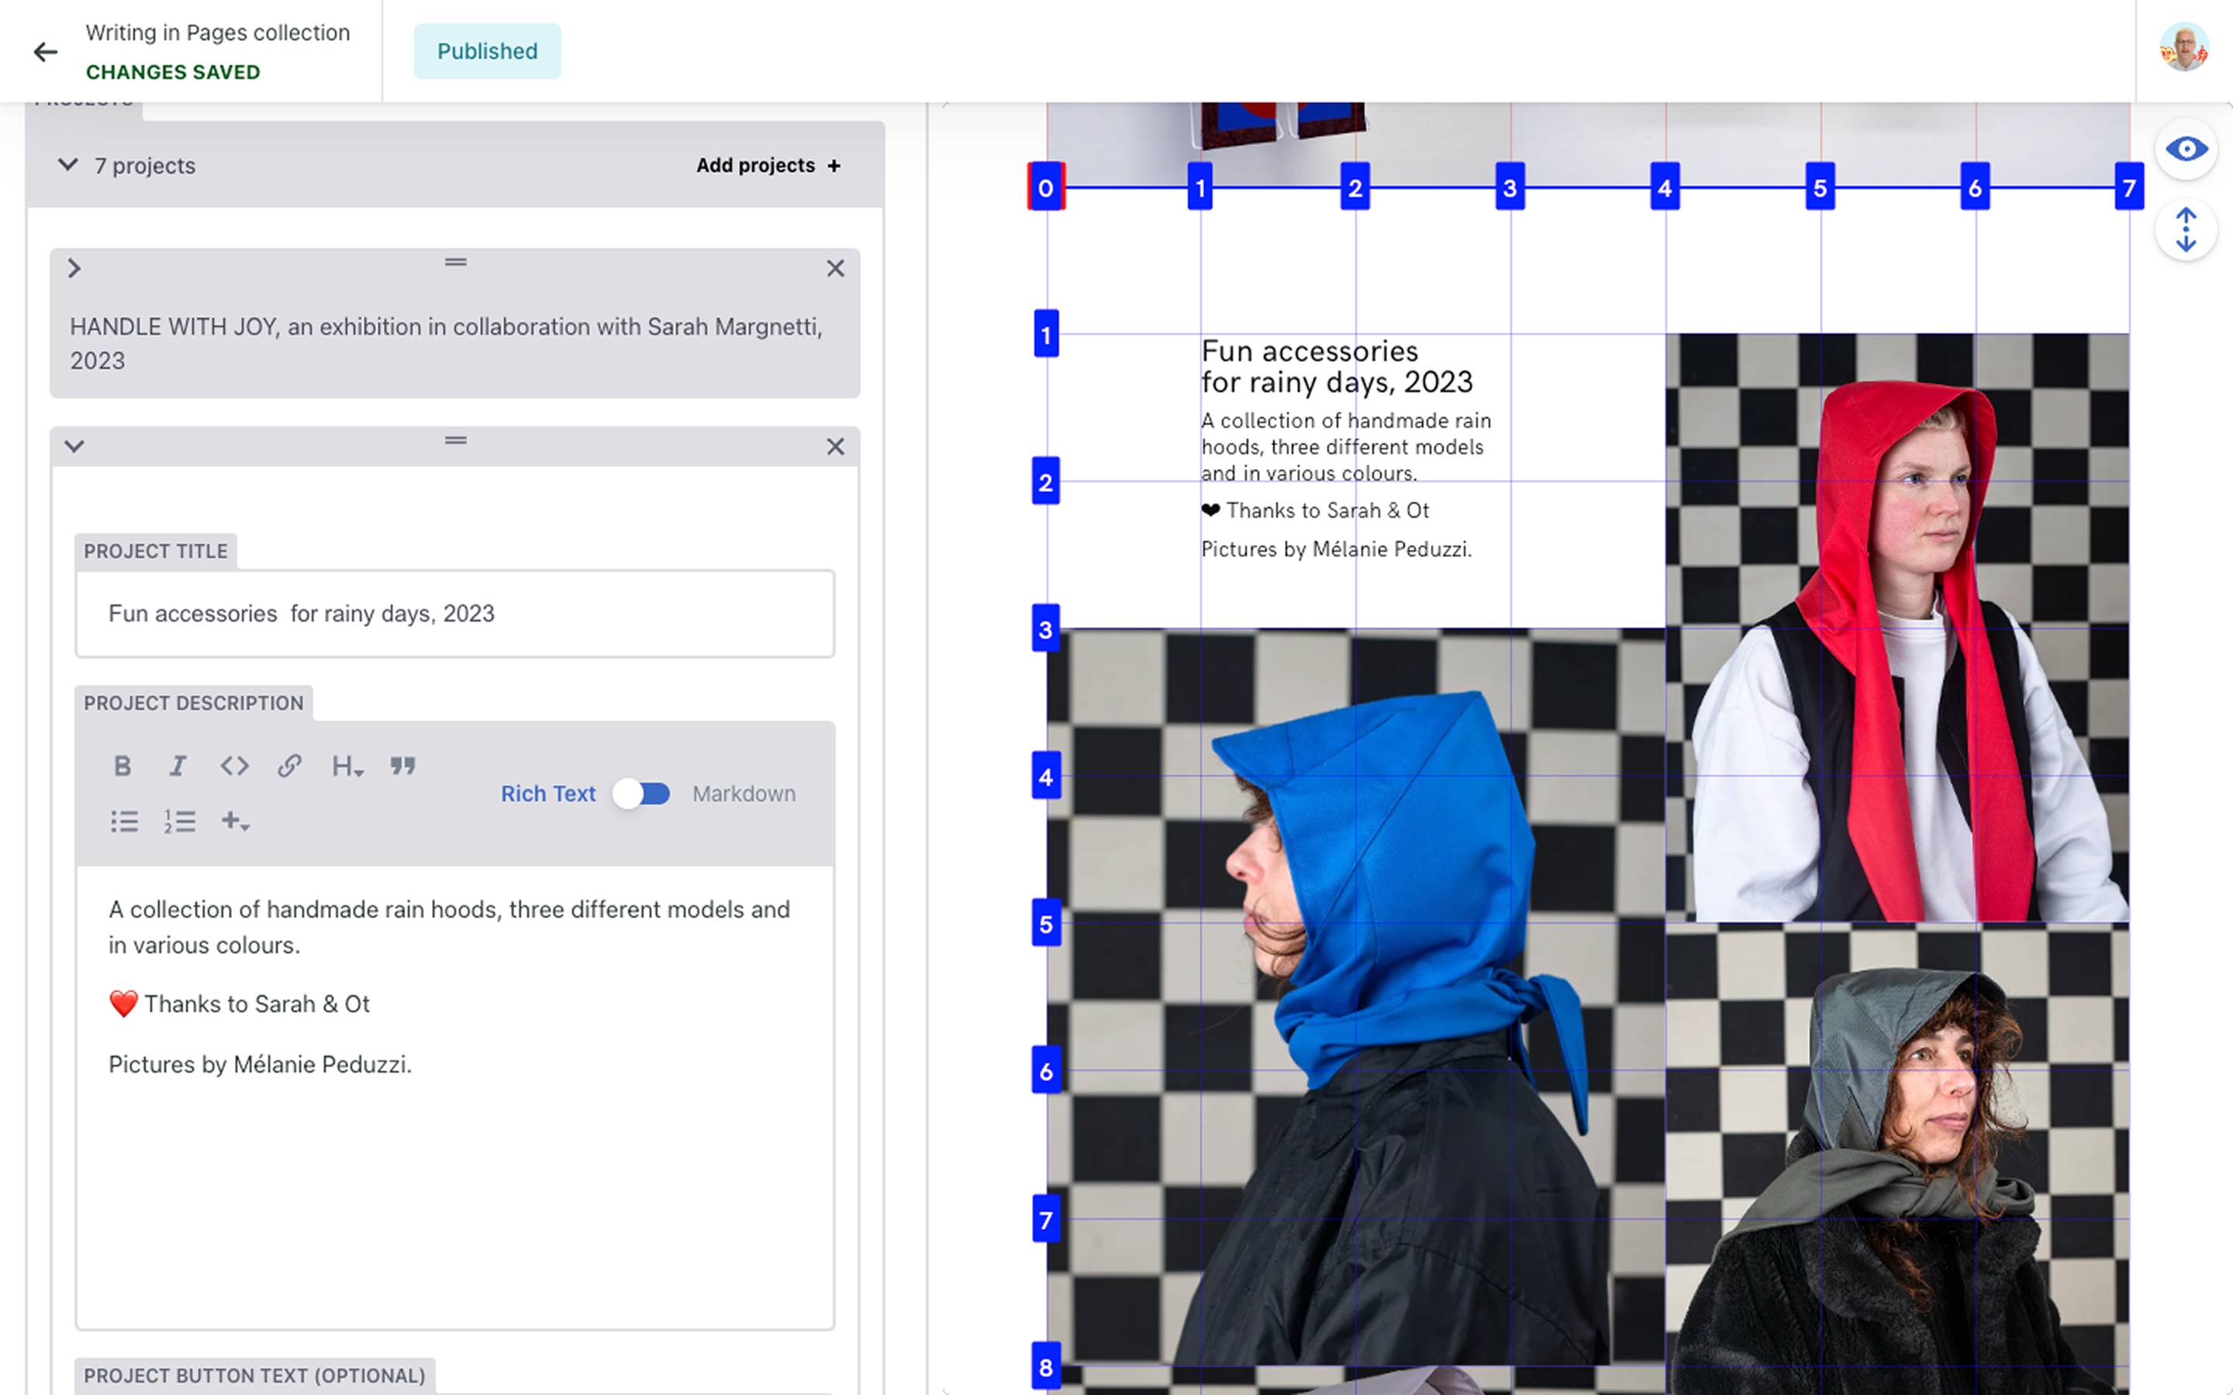The width and height of the screenshot is (2233, 1395).
Task: Click the up-down scroll sync icon
Action: tap(2186, 229)
